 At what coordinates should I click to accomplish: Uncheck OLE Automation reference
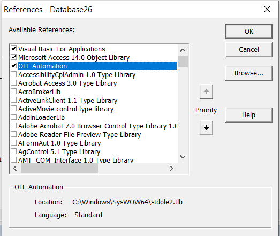(x=13, y=65)
